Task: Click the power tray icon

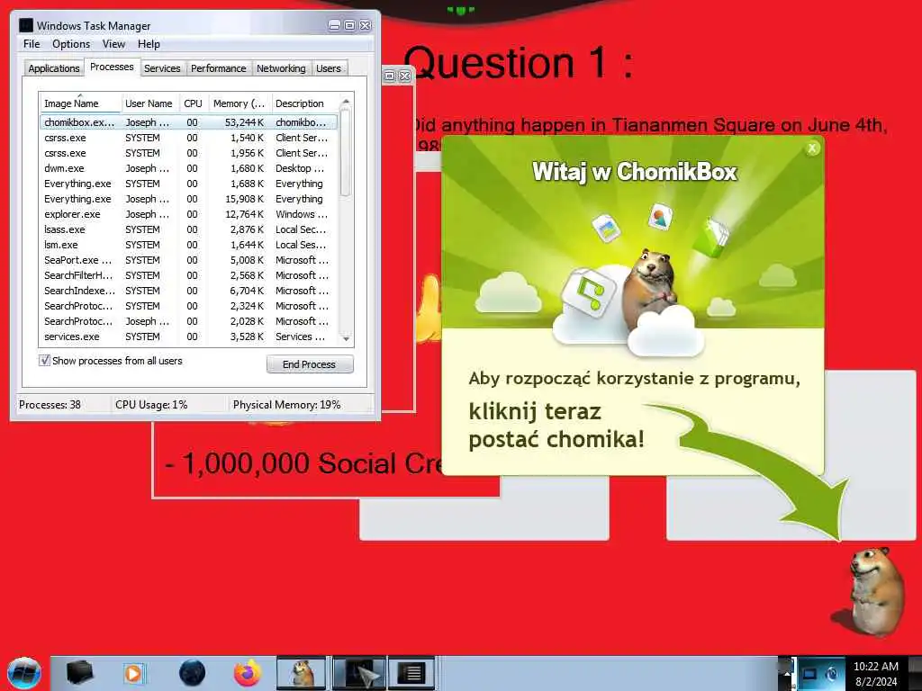Action: pyautogui.click(x=833, y=673)
